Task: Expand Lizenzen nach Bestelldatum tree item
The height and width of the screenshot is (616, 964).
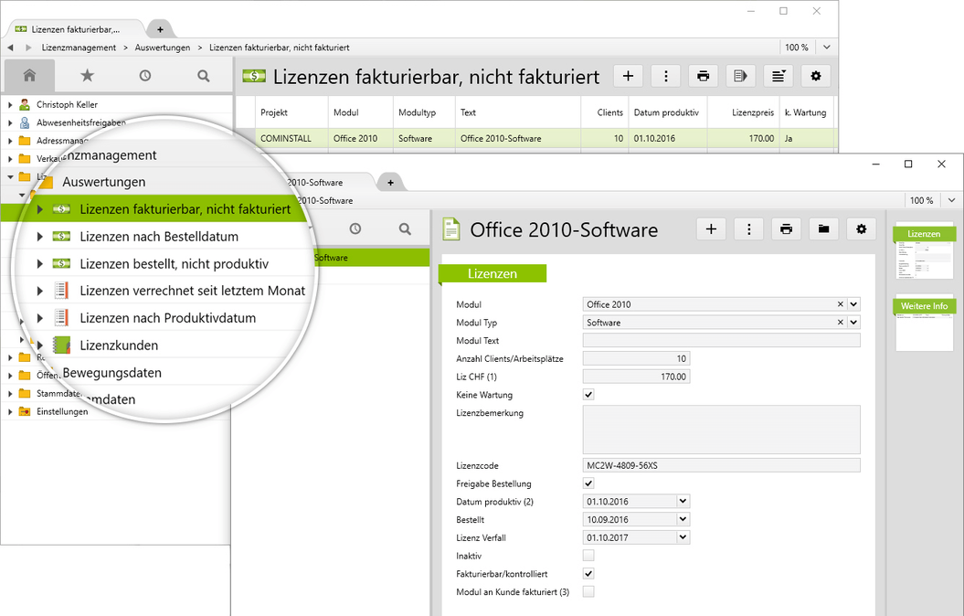Action: pyautogui.click(x=39, y=237)
